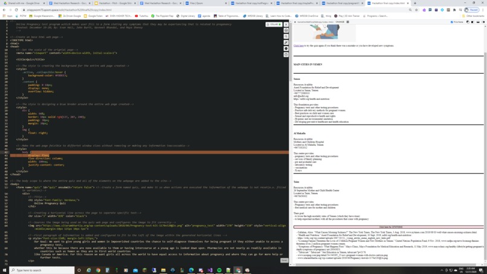487x274 pixels.
Task: Click the search magnifier icon in editor sidebar
Action: point(286,36)
